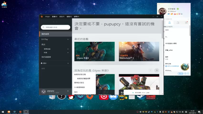Choose 登出 from the popup menu

pos(76,92)
